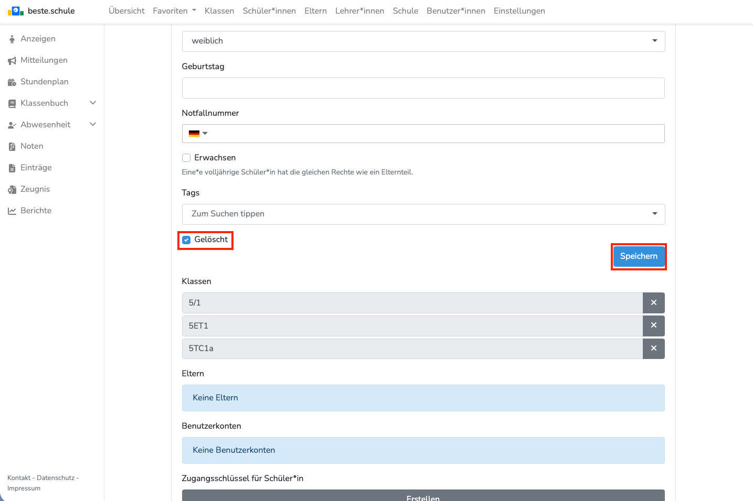Open the weiblich gender dropdown
This screenshot has width=753, height=501.
423,41
